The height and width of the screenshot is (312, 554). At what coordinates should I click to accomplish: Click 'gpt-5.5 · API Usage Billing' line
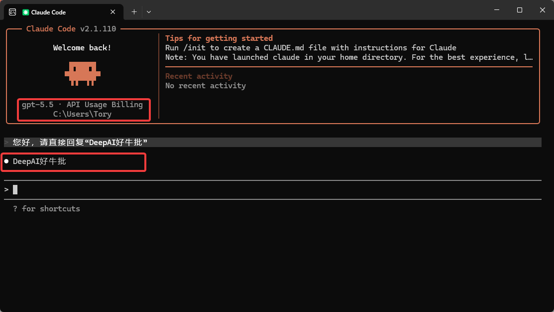82,105
